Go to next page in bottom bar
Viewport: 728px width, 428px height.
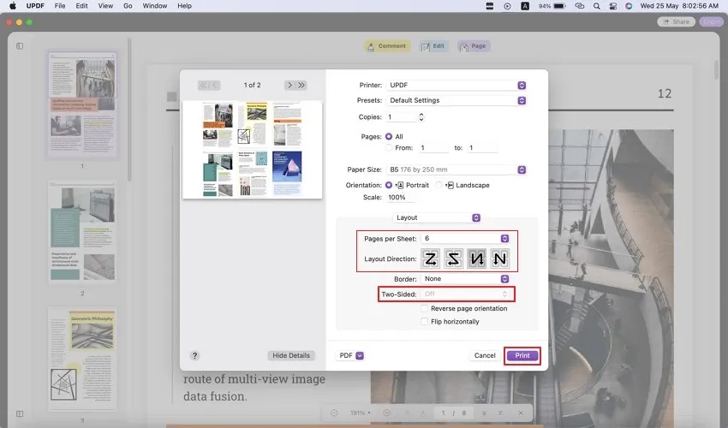coord(484,413)
